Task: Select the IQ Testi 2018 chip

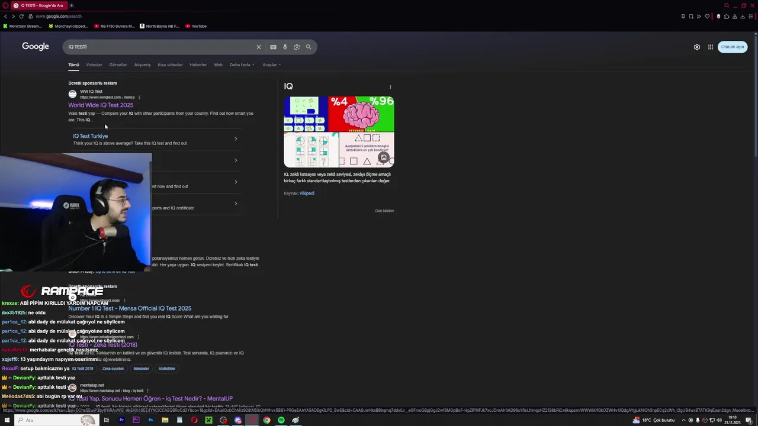Action: coord(83,369)
